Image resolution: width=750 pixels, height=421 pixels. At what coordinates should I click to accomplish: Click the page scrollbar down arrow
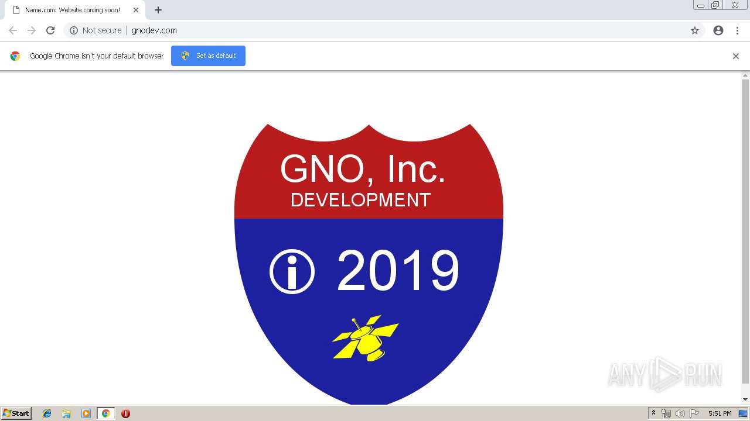745,399
